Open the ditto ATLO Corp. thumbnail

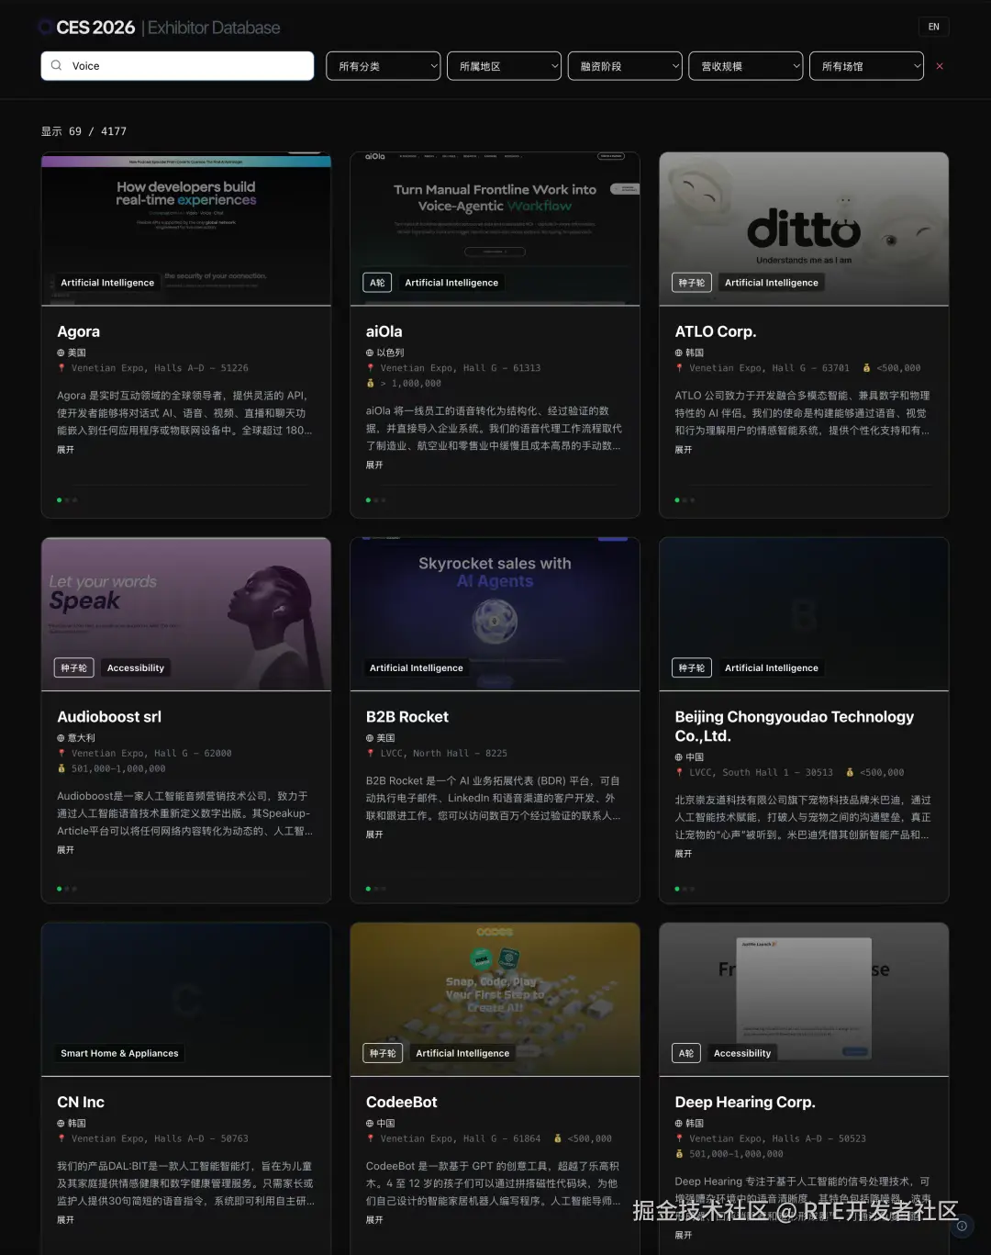[x=804, y=229]
